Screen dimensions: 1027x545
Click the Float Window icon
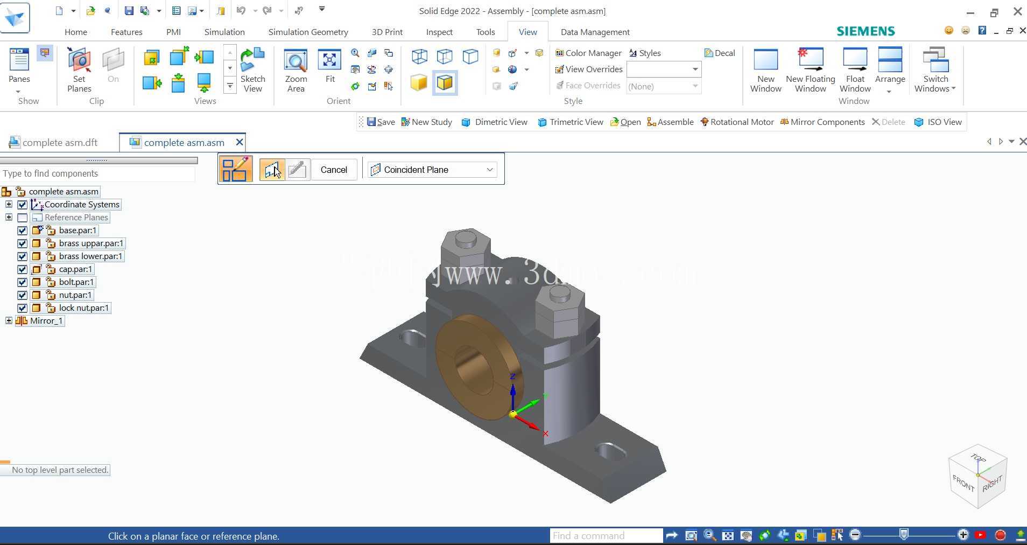coord(855,70)
